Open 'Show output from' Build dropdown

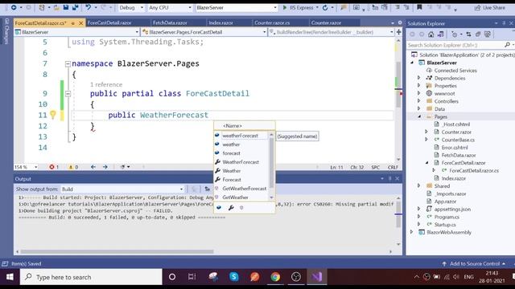pyautogui.click(x=122, y=189)
